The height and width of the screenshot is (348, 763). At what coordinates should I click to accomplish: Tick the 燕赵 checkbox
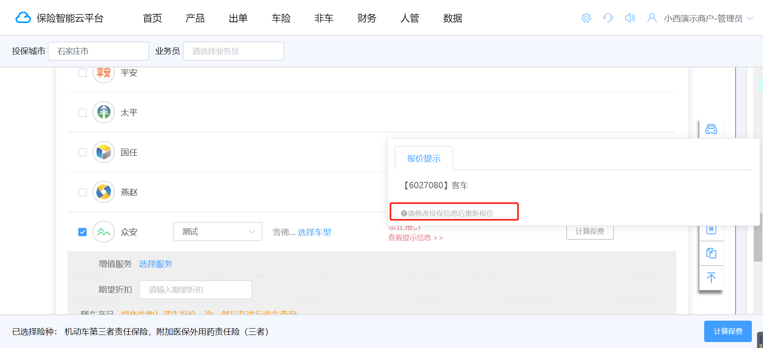(83, 192)
